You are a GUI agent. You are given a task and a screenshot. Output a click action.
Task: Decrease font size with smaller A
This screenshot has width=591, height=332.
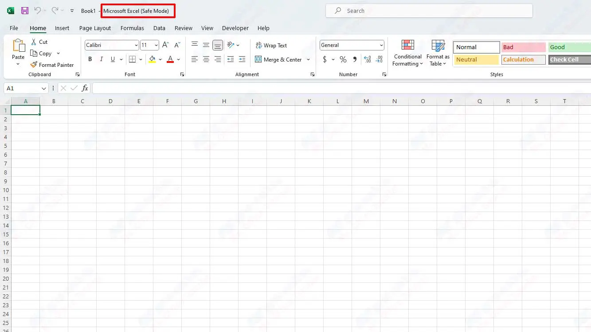pyautogui.click(x=177, y=45)
